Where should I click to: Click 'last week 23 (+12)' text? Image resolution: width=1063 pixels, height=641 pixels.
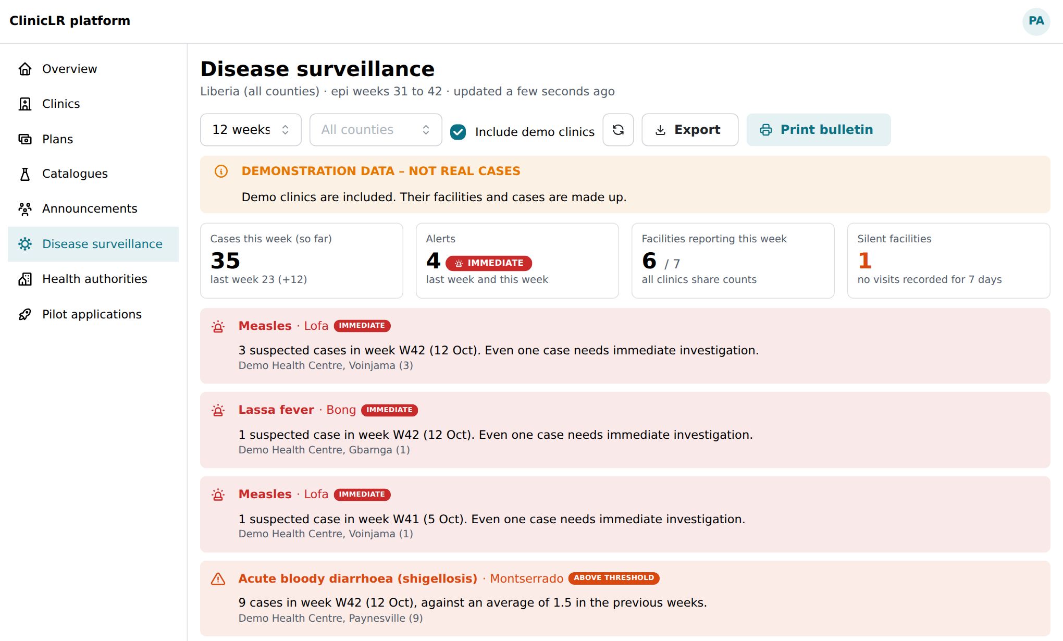coord(258,279)
